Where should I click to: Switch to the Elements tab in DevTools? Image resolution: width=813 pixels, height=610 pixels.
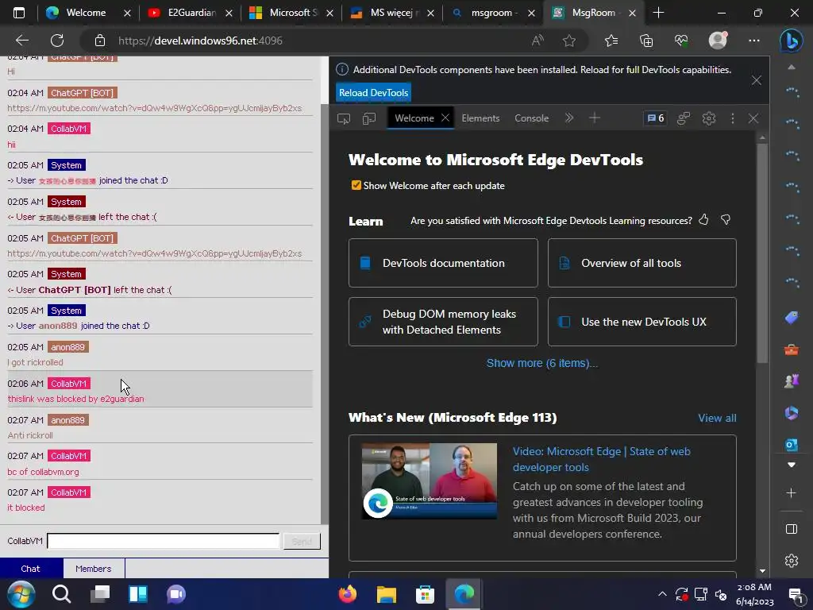tap(480, 118)
